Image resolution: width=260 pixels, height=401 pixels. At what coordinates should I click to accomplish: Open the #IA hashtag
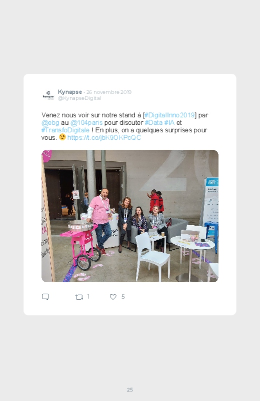pyautogui.click(x=169, y=122)
